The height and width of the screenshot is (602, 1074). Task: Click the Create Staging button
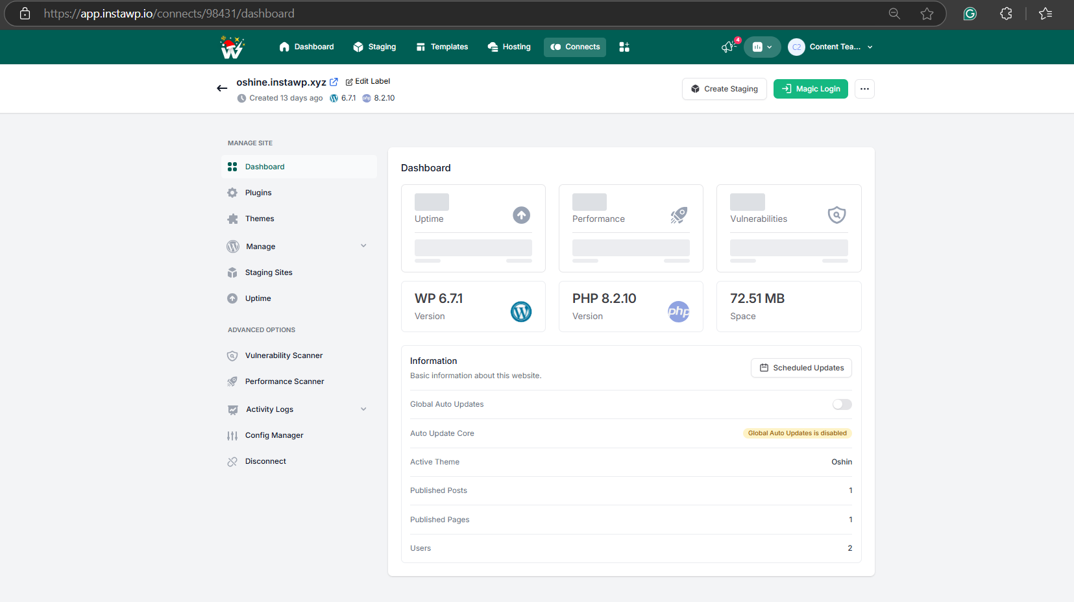724,89
